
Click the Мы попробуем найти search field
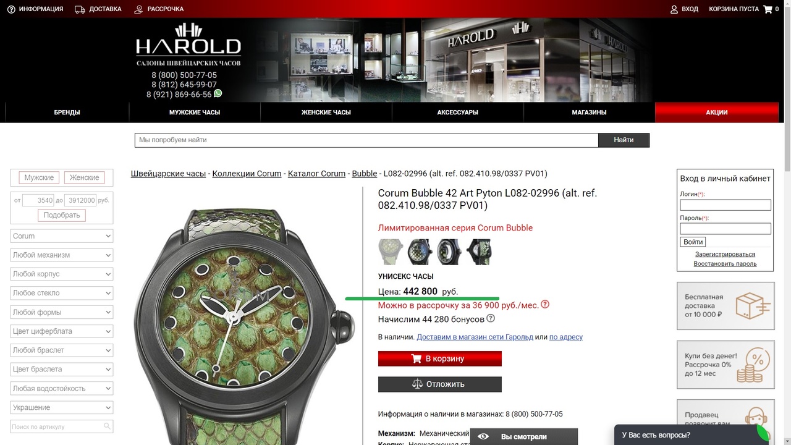366,140
